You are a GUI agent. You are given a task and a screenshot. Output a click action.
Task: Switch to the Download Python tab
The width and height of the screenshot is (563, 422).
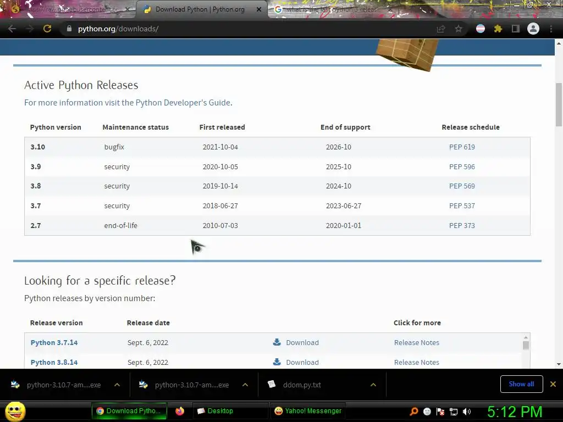[200, 9]
